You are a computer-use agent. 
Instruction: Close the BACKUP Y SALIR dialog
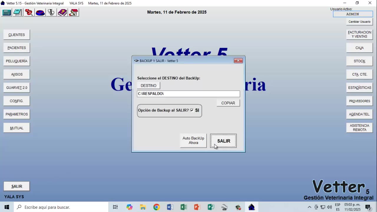238,61
